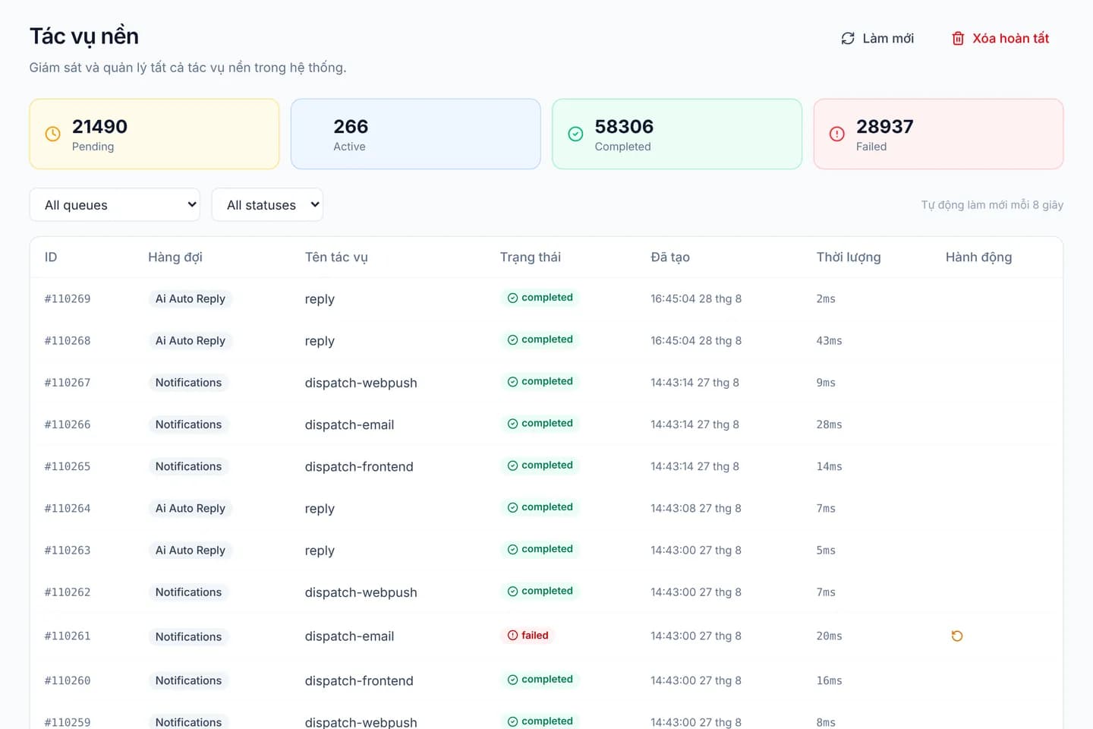
Task: Click the reply task name for #110268
Action: click(320, 342)
